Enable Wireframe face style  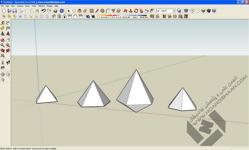click(192, 11)
